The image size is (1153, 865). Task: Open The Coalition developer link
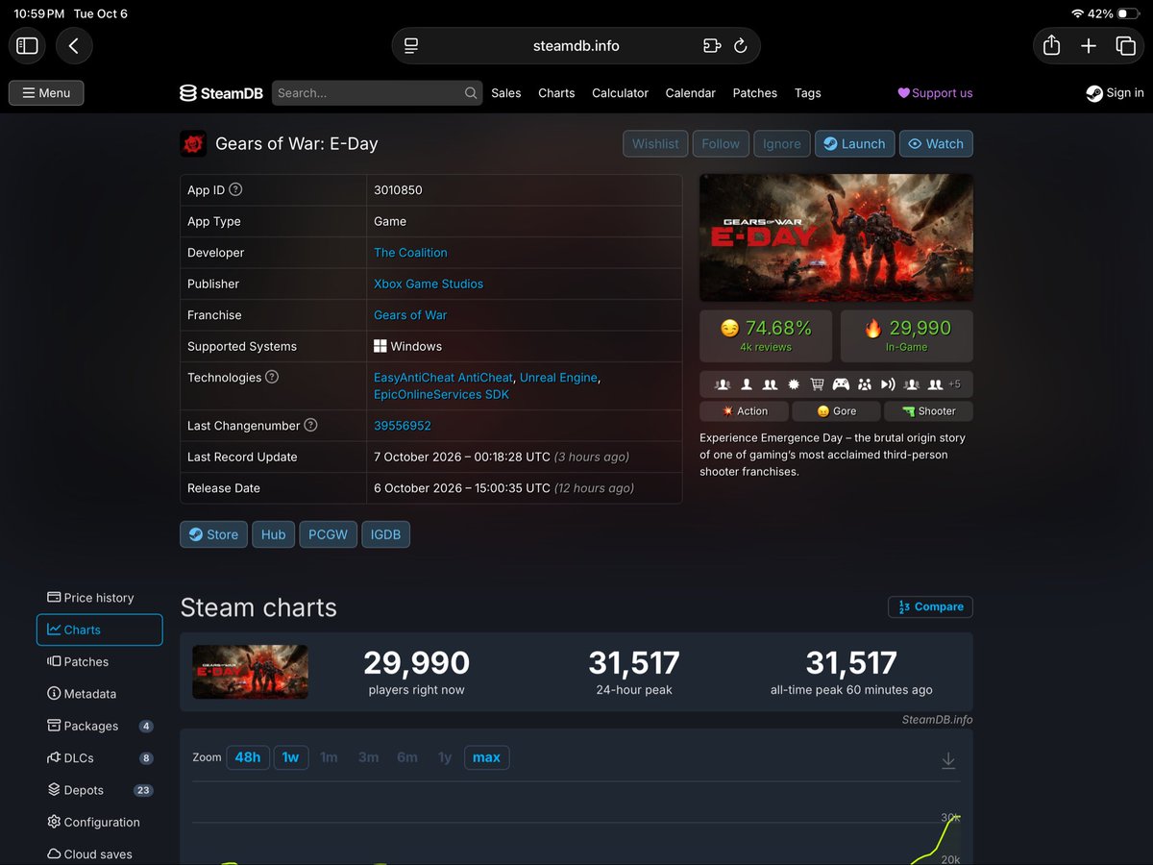point(410,253)
